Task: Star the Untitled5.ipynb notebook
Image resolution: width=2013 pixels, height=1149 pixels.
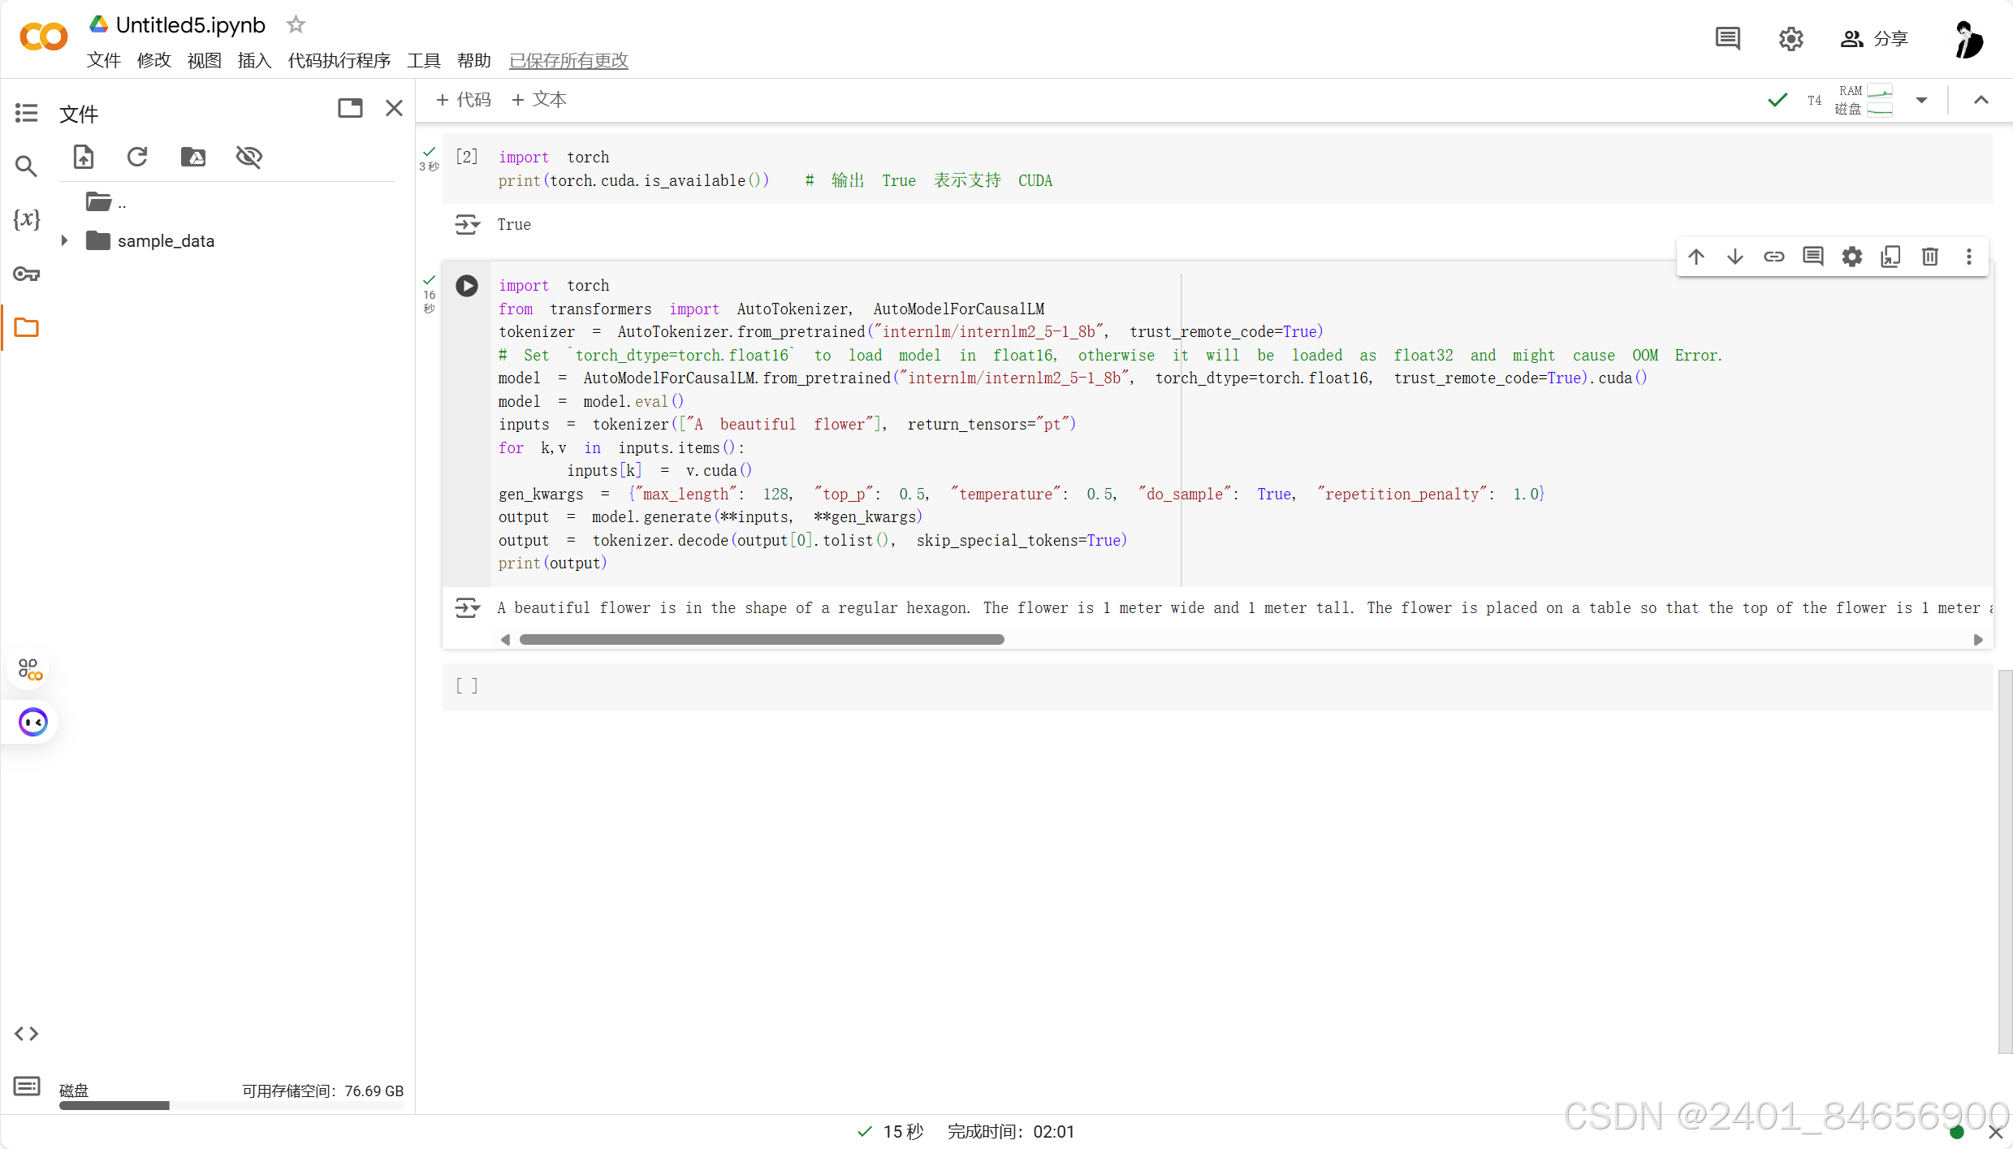Action: coord(296,25)
